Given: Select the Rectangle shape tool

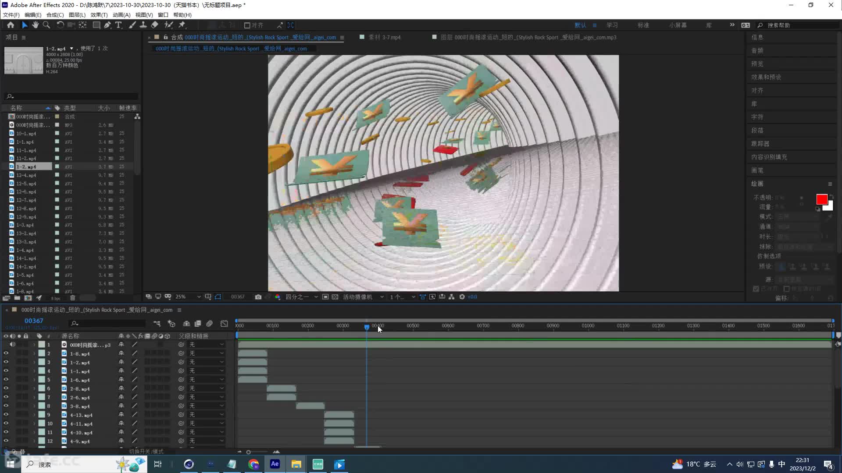Looking at the screenshot, I should pyautogui.click(x=96, y=25).
